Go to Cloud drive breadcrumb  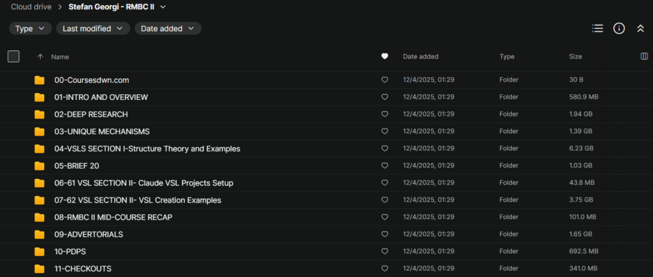(x=31, y=7)
